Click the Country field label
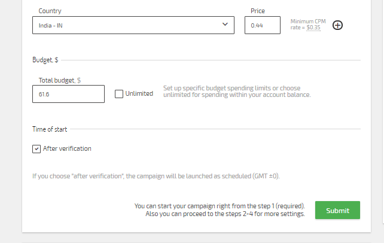The image size is (384, 243). click(x=50, y=11)
